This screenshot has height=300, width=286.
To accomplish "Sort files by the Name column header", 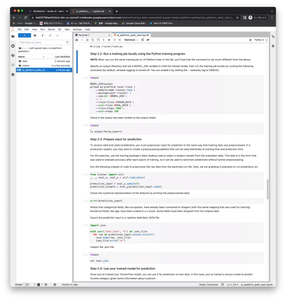I will (22, 56).
